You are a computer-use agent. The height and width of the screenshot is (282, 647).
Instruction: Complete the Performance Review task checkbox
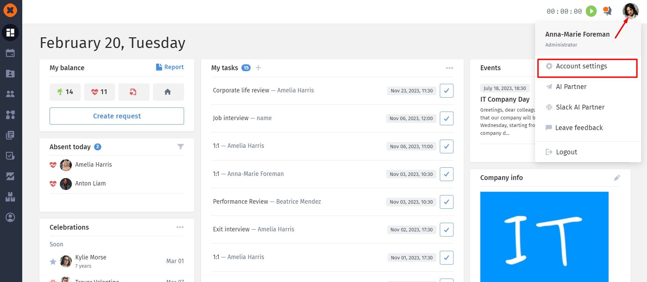[x=447, y=202]
